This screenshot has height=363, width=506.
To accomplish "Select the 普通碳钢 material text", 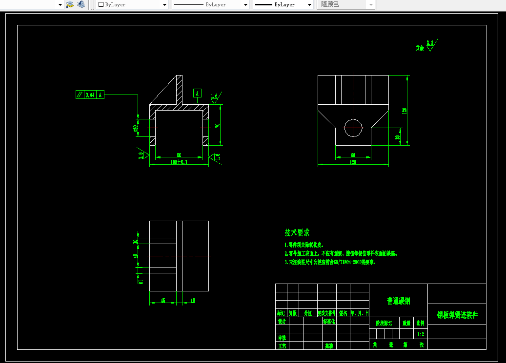I will pos(399,301).
